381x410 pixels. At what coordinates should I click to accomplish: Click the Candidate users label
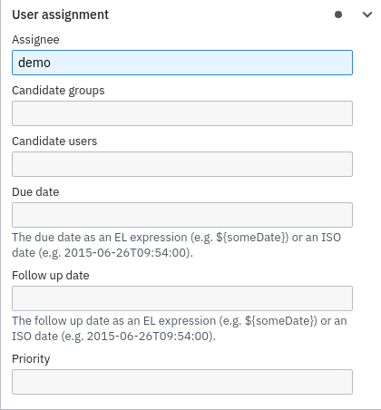point(54,142)
